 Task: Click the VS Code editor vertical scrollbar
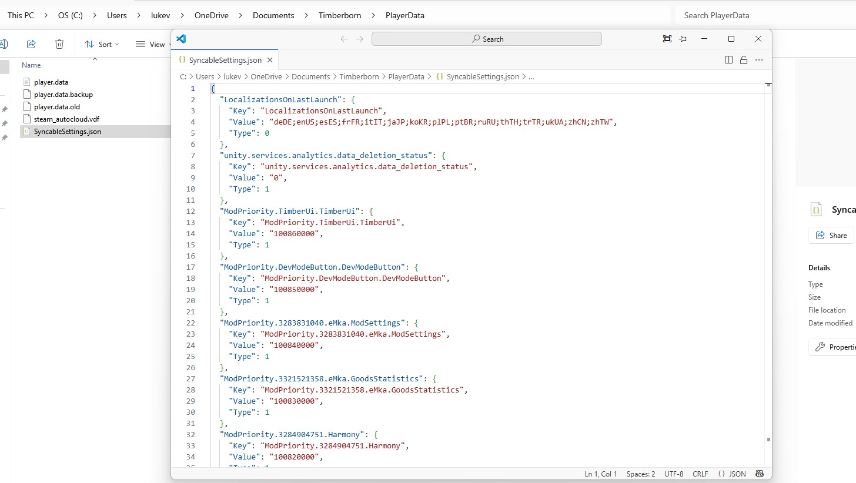tap(768, 274)
